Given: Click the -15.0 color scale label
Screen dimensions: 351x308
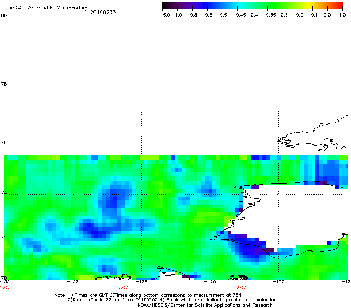Looking at the screenshot, I should tap(164, 15).
